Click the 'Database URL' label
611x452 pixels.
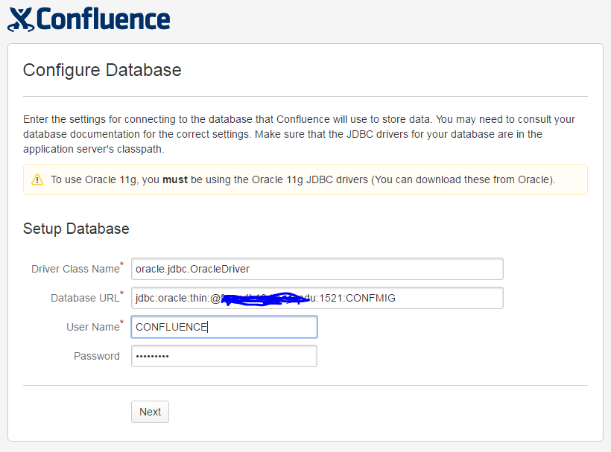tap(84, 298)
